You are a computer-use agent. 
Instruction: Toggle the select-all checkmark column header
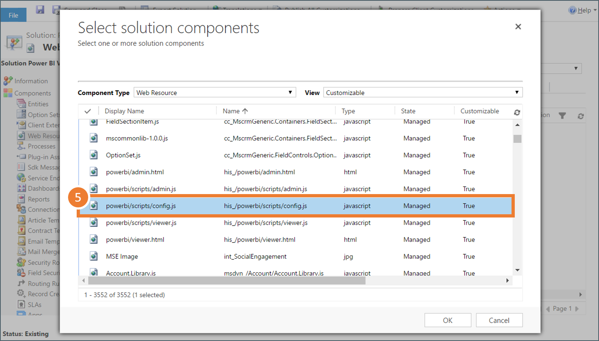point(88,111)
